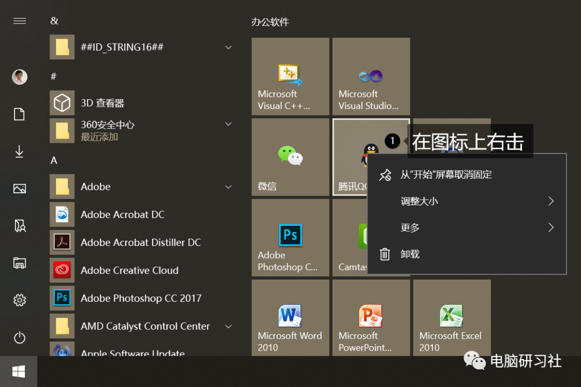581x387 pixels.
Task: Launch Adobe Creative Cloud from the list
Action: (143, 270)
